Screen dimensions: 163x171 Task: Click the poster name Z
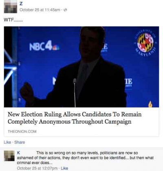(x=21, y=4)
